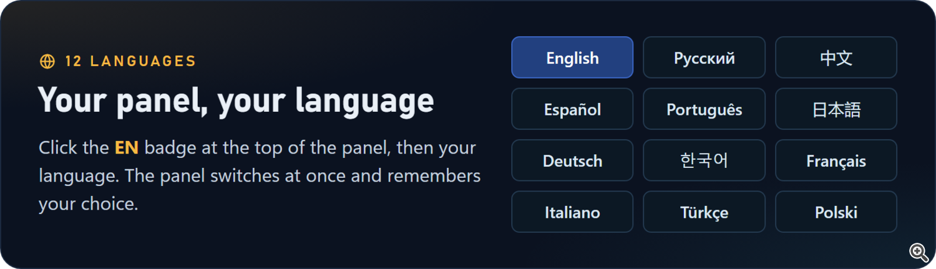Switch language to 中文
The height and width of the screenshot is (269, 936).
click(836, 57)
